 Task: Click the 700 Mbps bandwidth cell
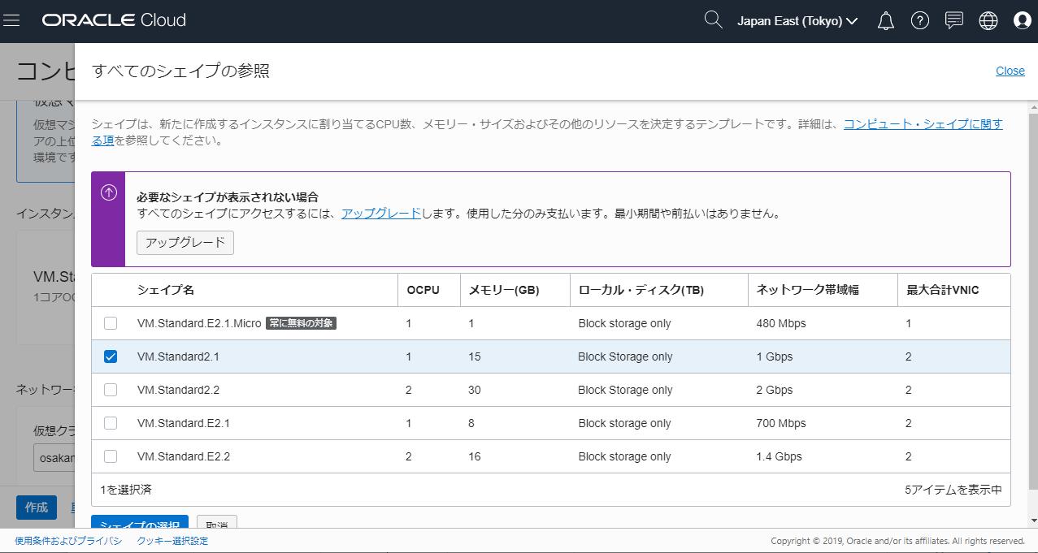[x=781, y=423]
